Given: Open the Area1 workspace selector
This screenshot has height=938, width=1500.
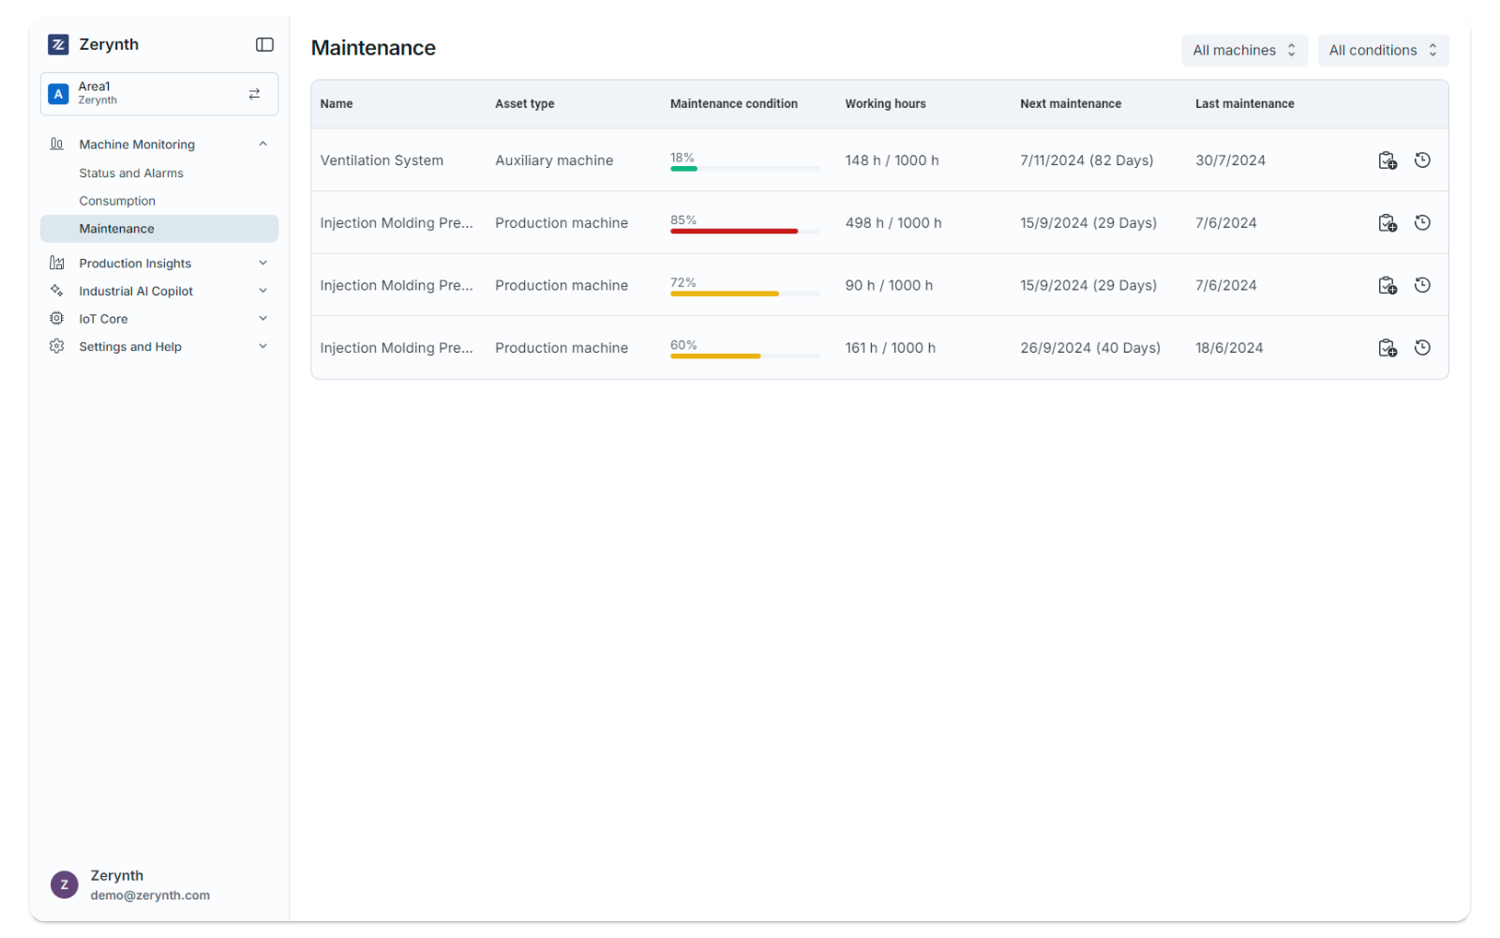Looking at the screenshot, I should coord(159,94).
